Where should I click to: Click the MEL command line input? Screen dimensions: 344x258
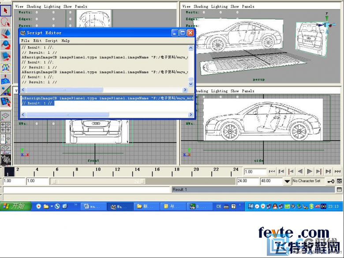point(86,190)
